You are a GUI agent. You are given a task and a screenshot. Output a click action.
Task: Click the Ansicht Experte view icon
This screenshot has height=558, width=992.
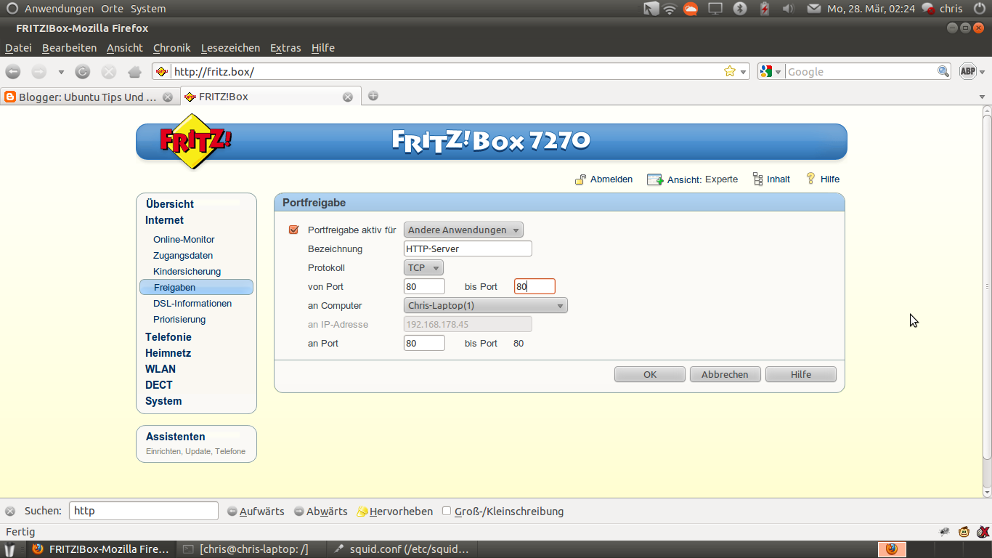655,179
